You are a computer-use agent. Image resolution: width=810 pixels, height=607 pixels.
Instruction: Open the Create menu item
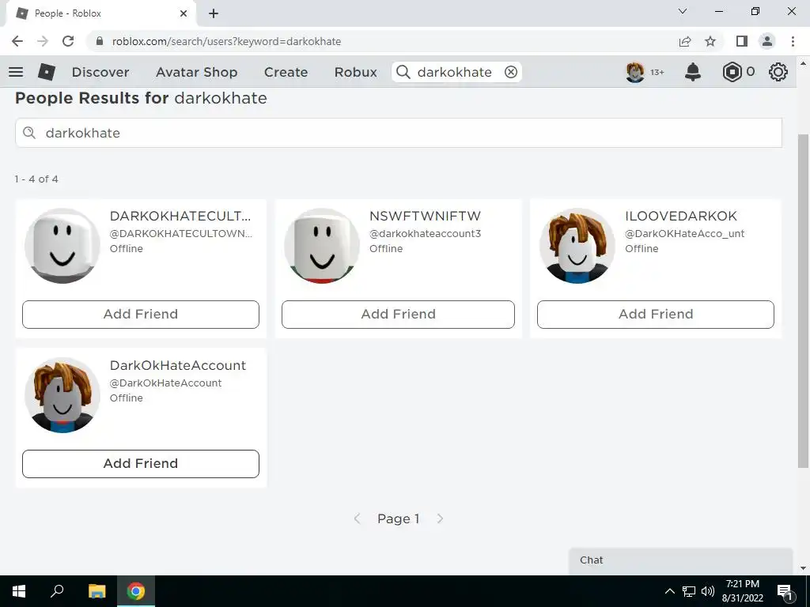(286, 72)
